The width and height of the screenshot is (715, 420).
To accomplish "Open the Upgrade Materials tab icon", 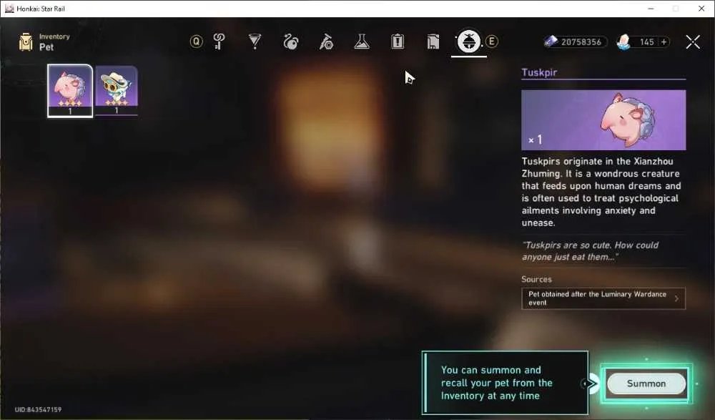I will (x=219, y=41).
